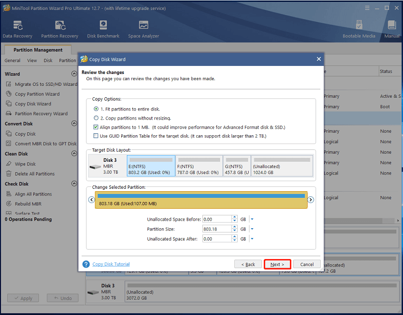
Task: Collapse the Convert Disk section
Action: 74,123
